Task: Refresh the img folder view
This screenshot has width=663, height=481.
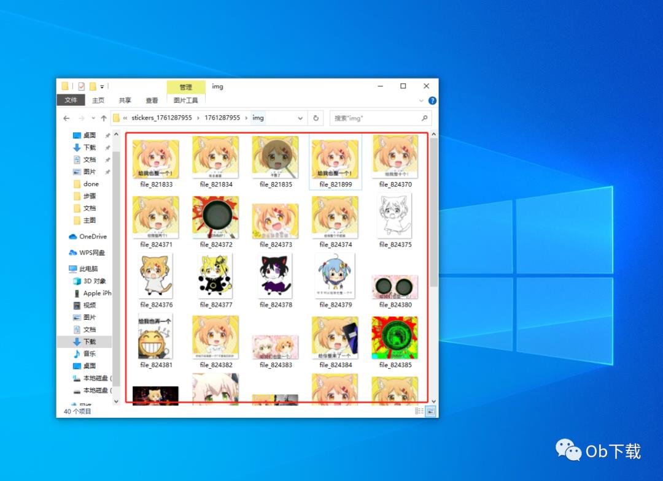Action: tap(316, 118)
